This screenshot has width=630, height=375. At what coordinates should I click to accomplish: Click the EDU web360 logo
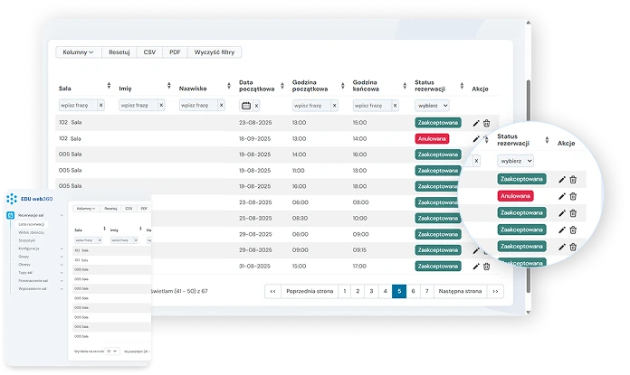[26, 199]
